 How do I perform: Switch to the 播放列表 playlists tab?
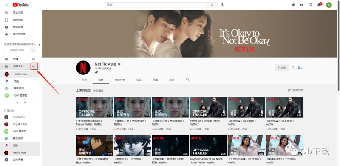point(120,80)
